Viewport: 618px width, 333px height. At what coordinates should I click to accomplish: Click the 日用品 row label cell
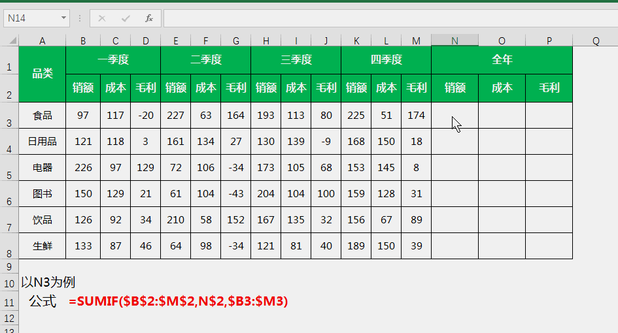coord(42,141)
